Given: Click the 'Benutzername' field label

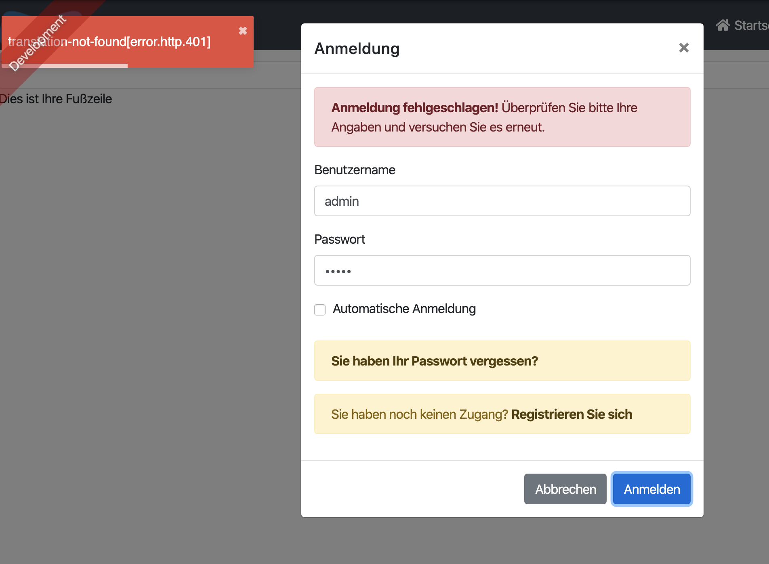Looking at the screenshot, I should tap(355, 170).
